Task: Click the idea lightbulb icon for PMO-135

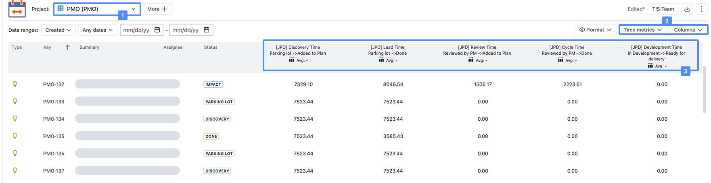Action: tap(15, 136)
